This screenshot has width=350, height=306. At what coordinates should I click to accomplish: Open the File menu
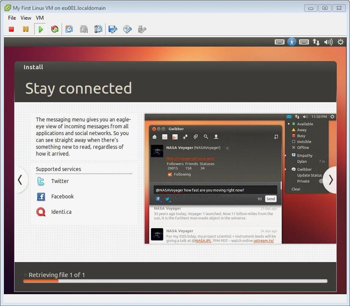point(12,18)
